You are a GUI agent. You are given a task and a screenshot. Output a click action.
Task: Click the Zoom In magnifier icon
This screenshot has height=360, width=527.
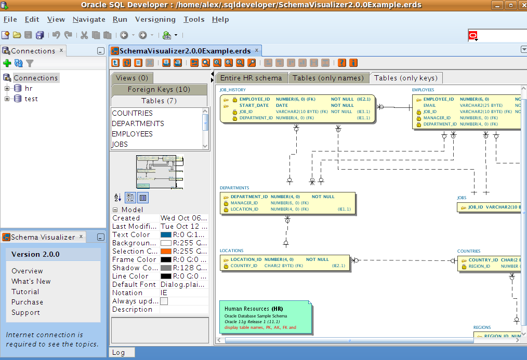(217, 63)
